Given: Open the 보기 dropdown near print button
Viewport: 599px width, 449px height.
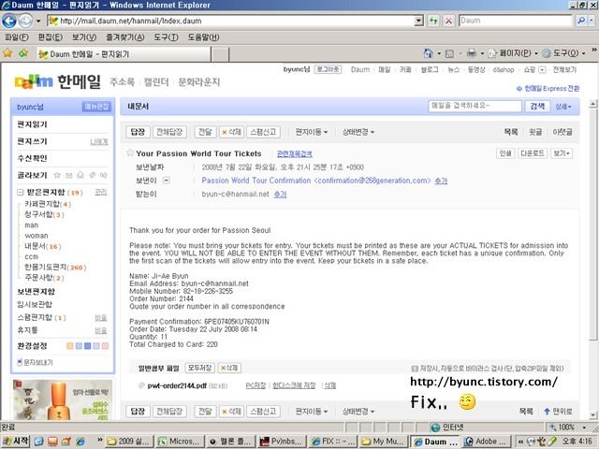Looking at the screenshot, I should (562, 153).
